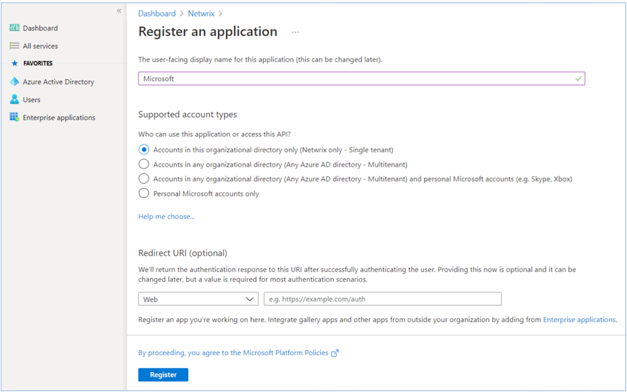Click the Favorites star icon
627x392 pixels.
(x=15, y=64)
